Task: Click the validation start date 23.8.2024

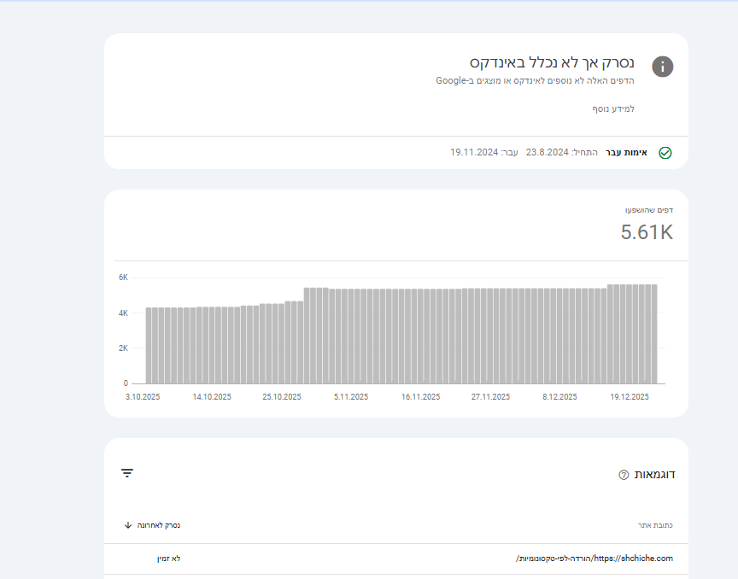Action: point(548,153)
